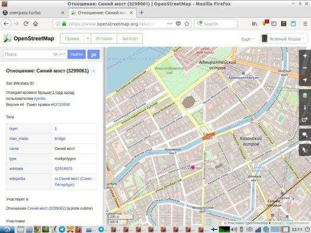Open the share map panel

[305, 119]
